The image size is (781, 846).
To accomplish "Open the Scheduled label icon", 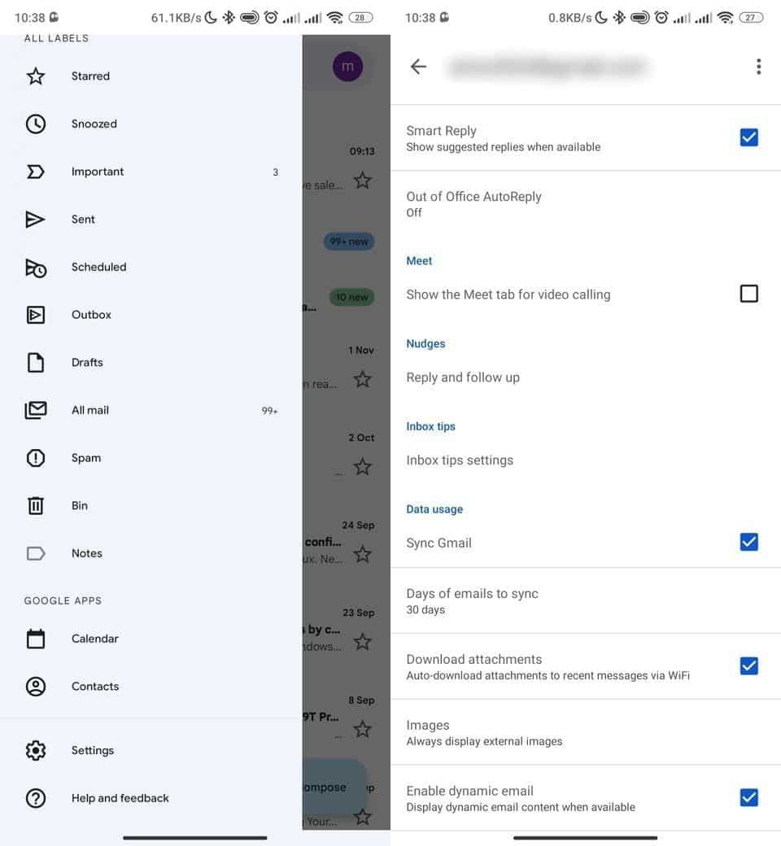I will tap(36, 268).
